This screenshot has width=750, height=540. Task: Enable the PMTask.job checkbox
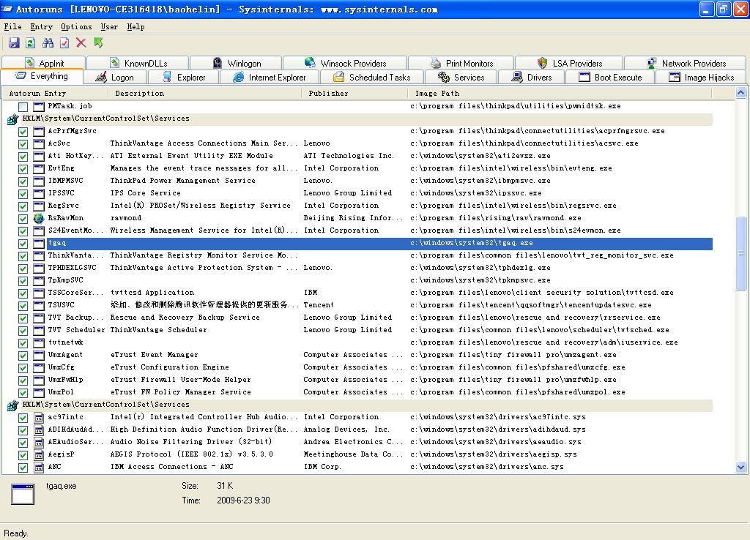pyautogui.click(x=23, y=106)
